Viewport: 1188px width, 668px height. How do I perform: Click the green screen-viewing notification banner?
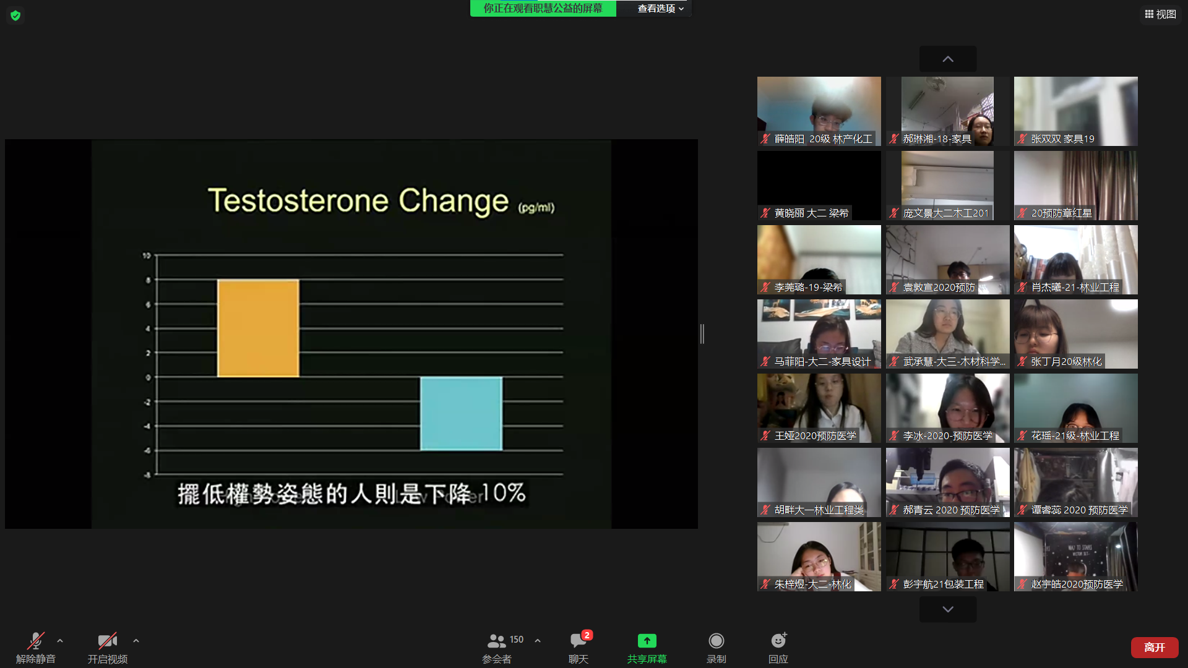(x=543, y=9)
